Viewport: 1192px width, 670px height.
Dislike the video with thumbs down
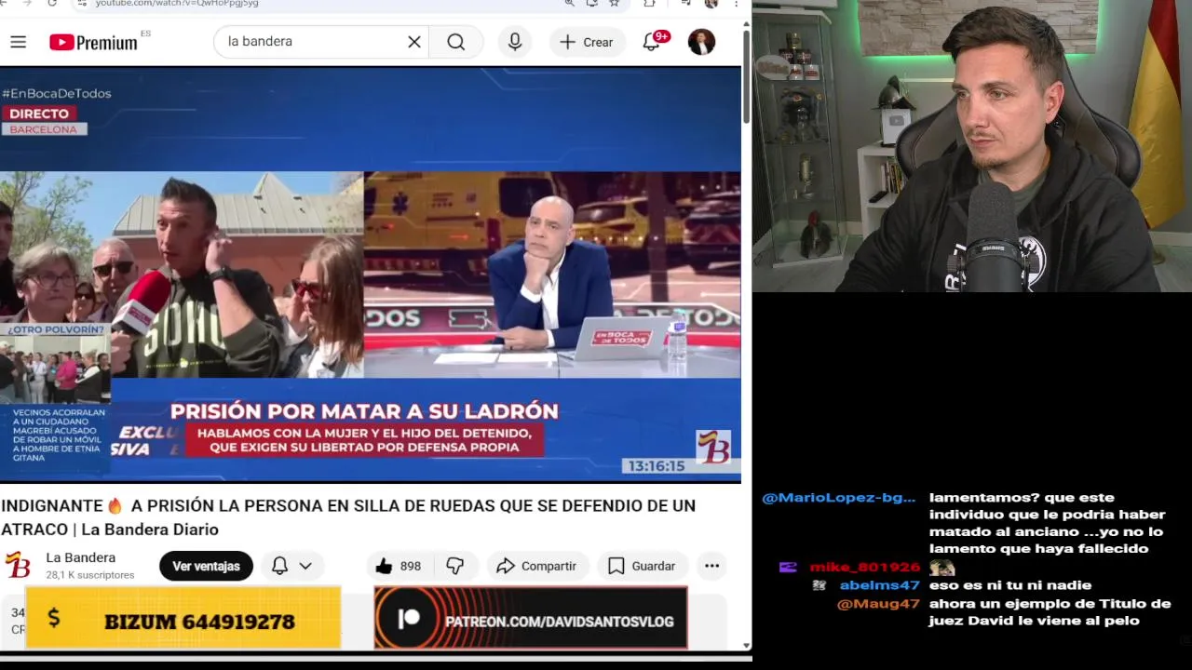pos(455,566)
